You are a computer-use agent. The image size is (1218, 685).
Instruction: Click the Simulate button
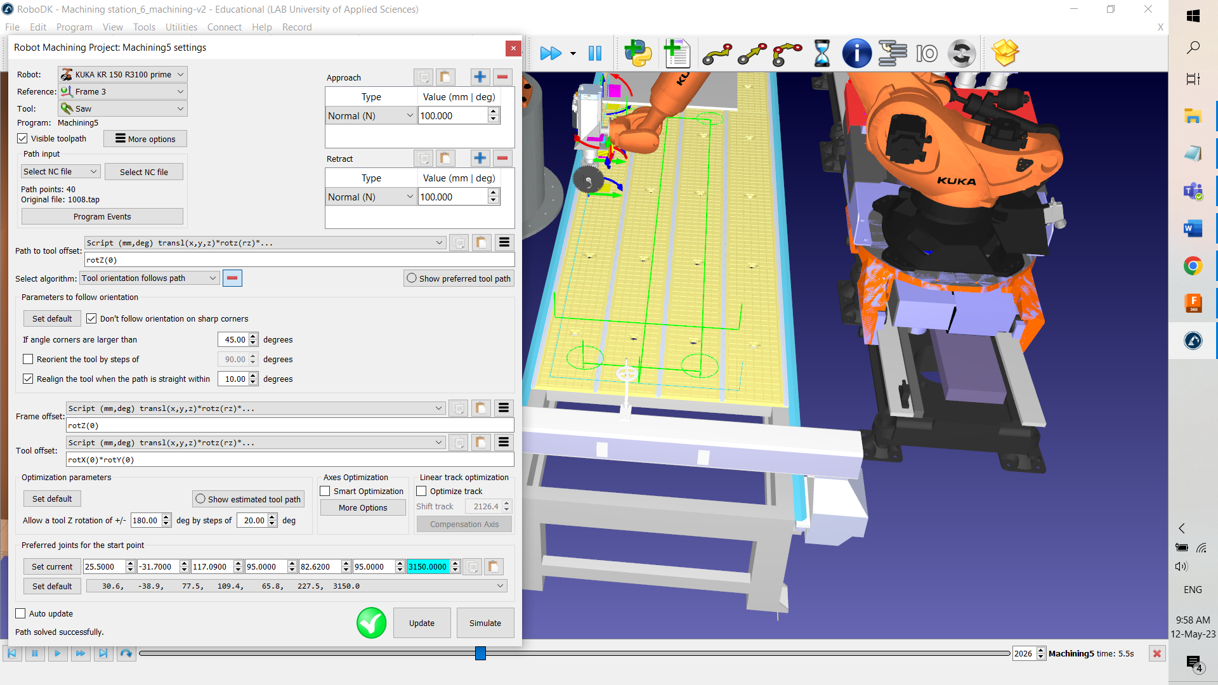click(485, 623)
